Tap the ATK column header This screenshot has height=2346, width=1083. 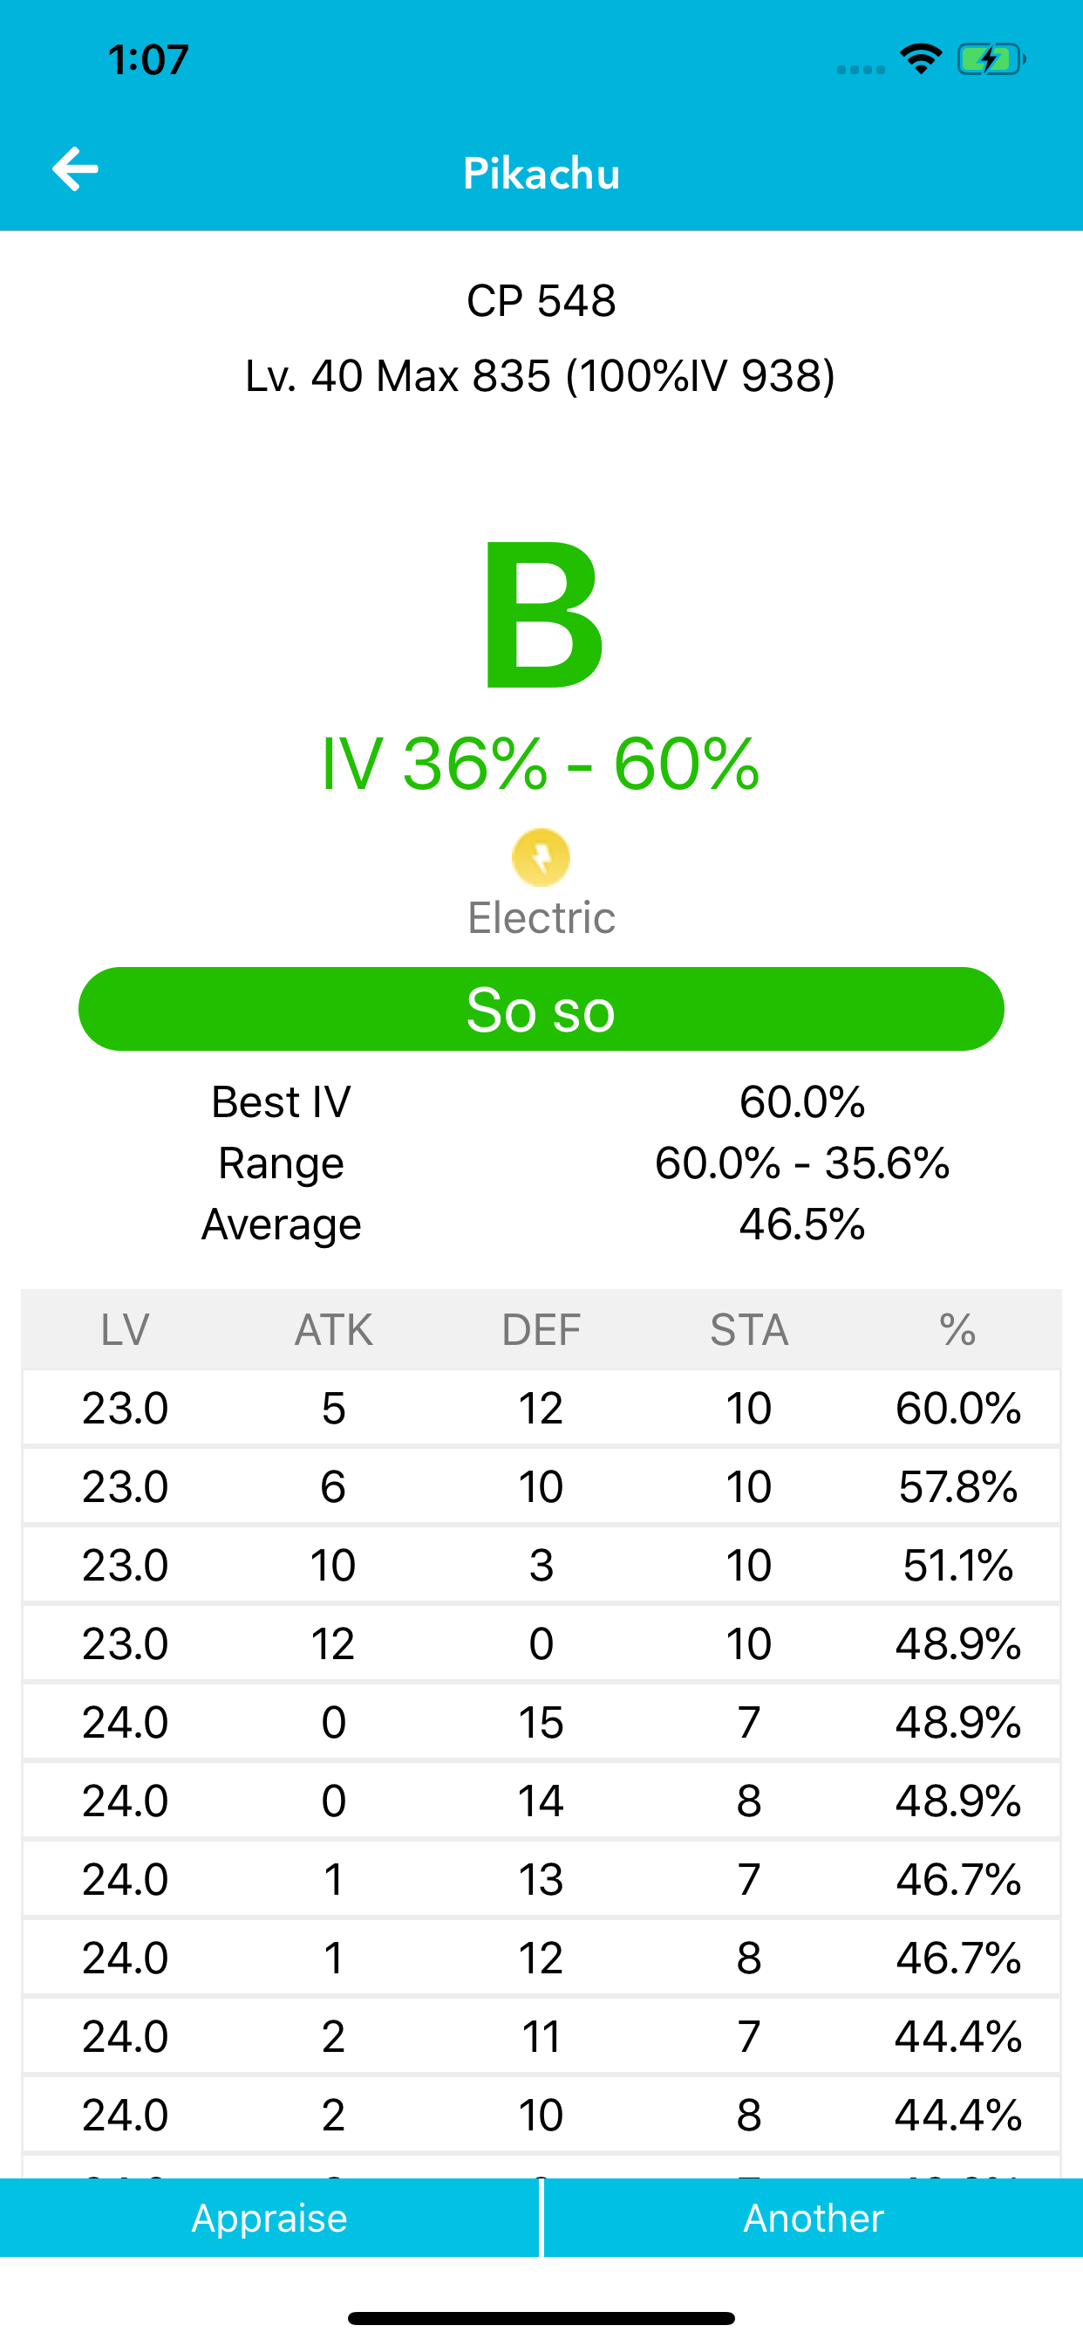333,1329
